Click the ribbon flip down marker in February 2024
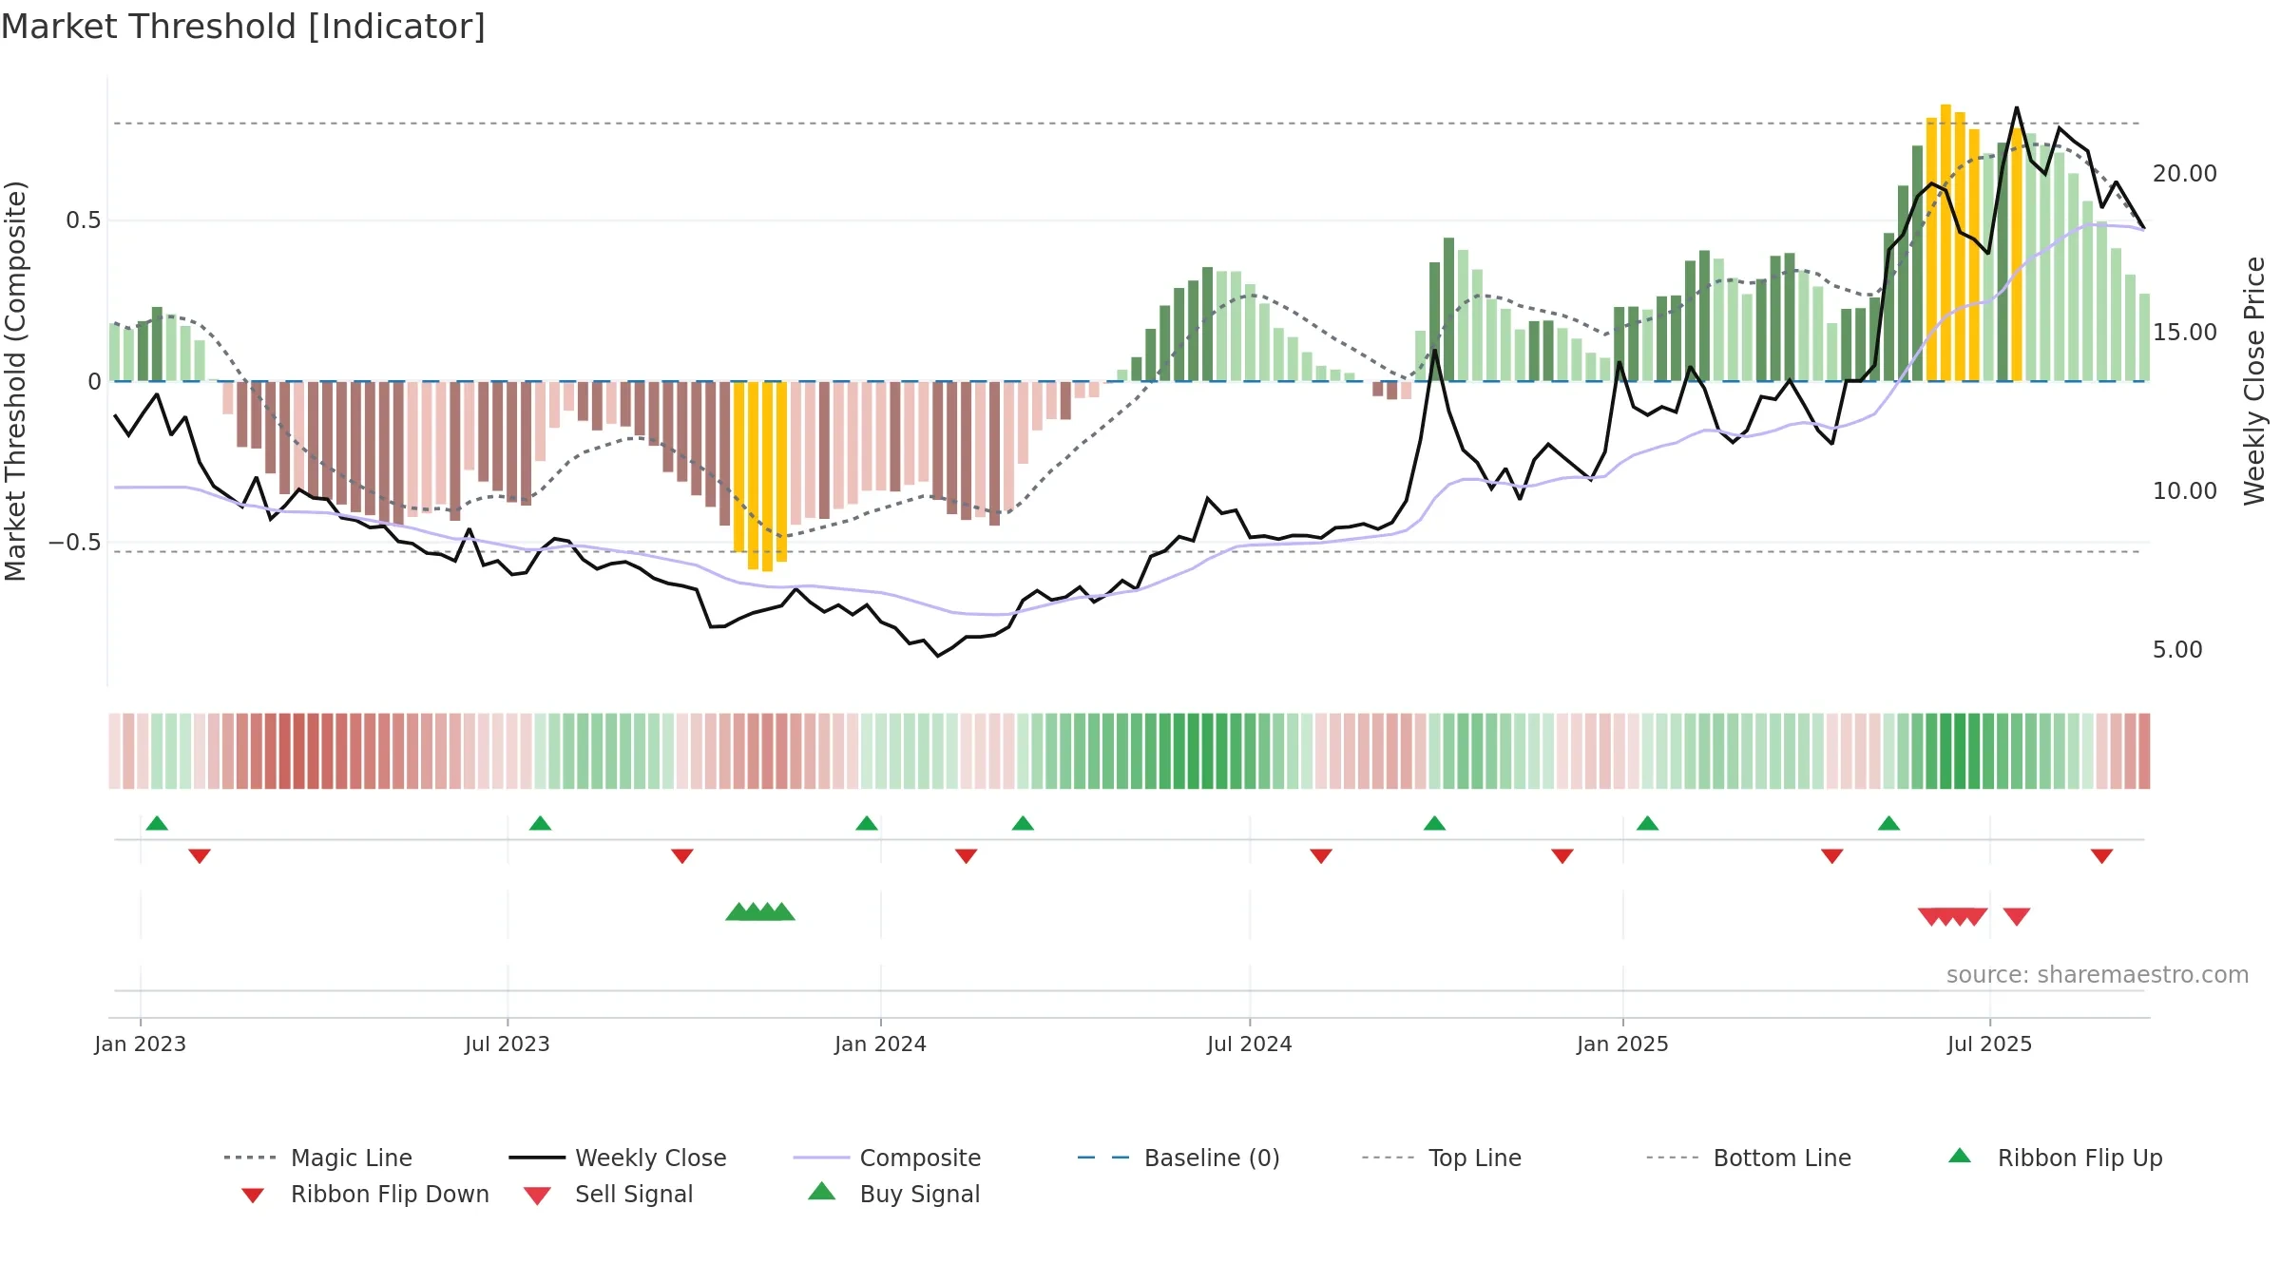 tap(967, 856)
